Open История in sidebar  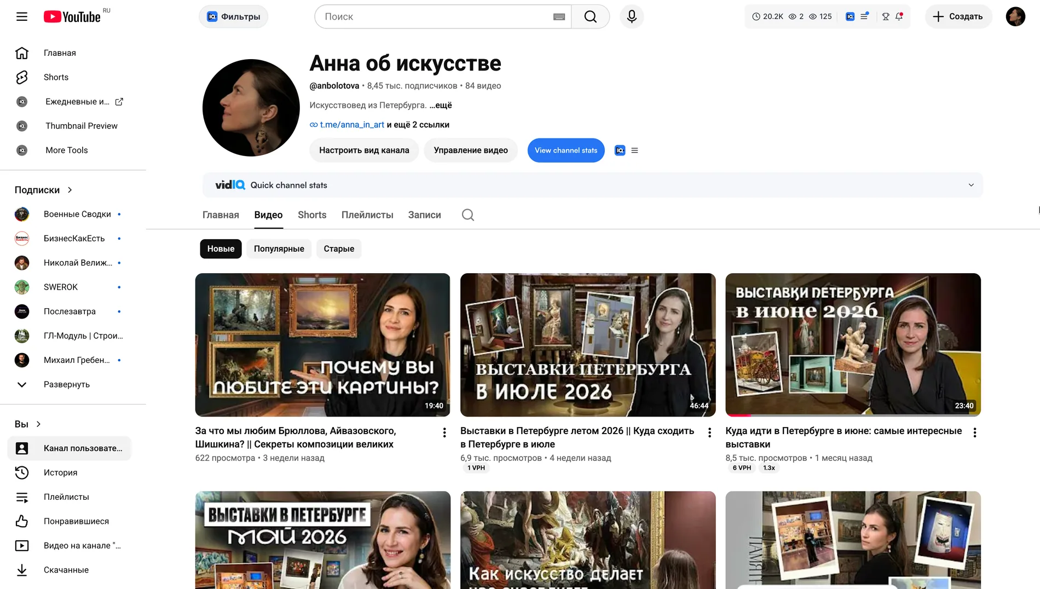click(x=70, y=472)
